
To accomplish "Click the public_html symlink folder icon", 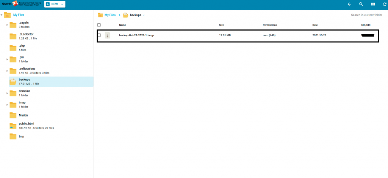I will [x=13, y=126].
